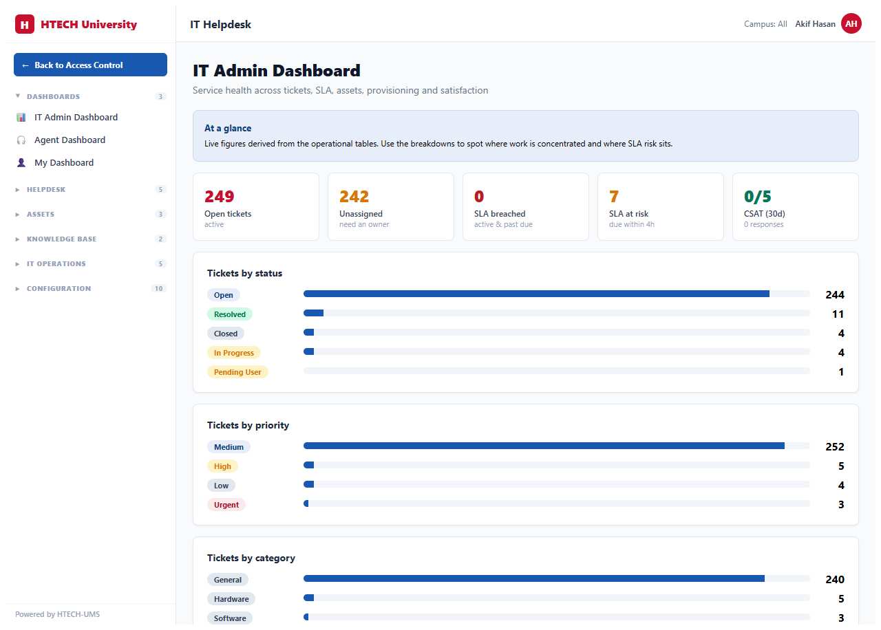Expand the Configuration section

point(90,288)
